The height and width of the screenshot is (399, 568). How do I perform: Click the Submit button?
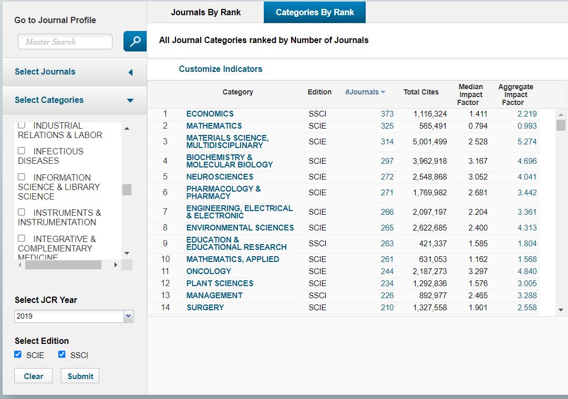point(80,375)
